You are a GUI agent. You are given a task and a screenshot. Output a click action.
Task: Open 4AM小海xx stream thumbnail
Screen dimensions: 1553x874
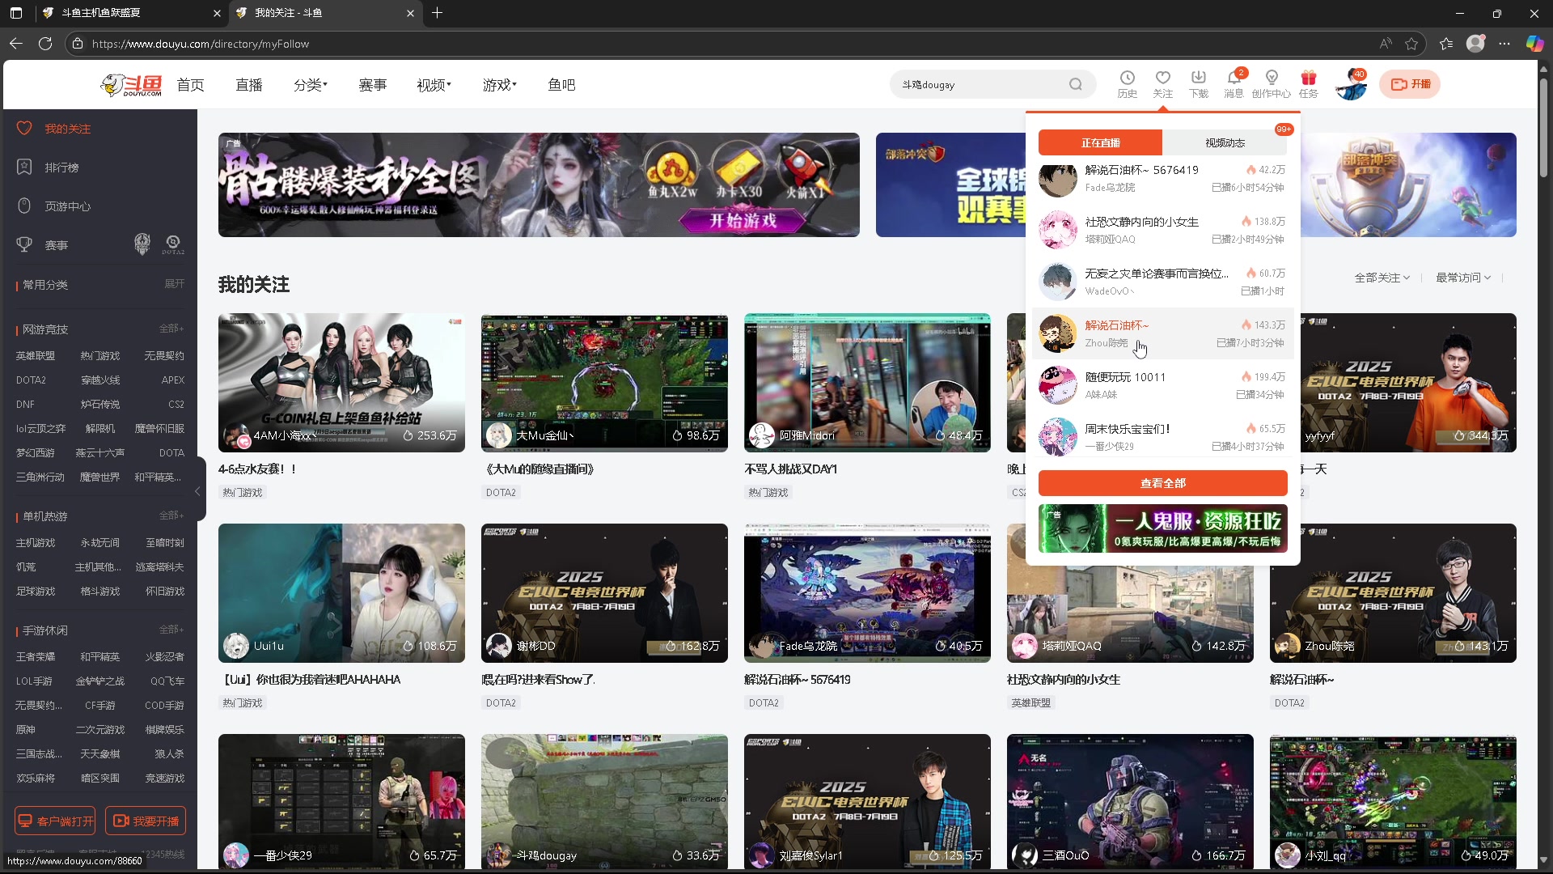pyautogui.click(x=341, y=383)
